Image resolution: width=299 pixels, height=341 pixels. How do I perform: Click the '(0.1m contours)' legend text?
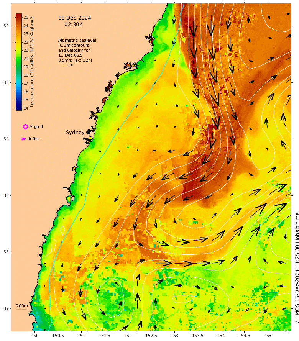tap(74, 45)
